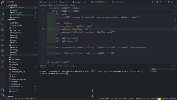Close the active user.py resources tab
The image size is (177, 100).
click(x=56, y=2)
